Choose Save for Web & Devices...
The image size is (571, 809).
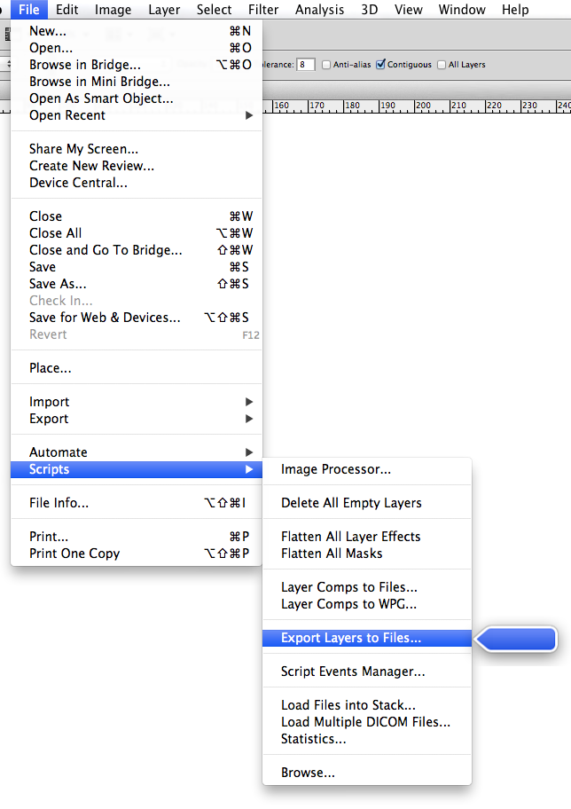click(137, 318)
